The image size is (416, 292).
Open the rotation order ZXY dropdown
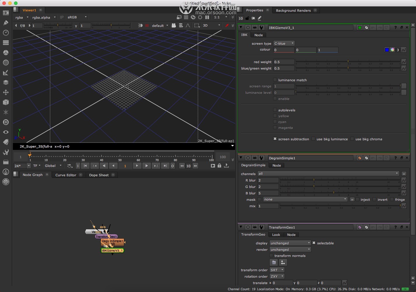277,276
